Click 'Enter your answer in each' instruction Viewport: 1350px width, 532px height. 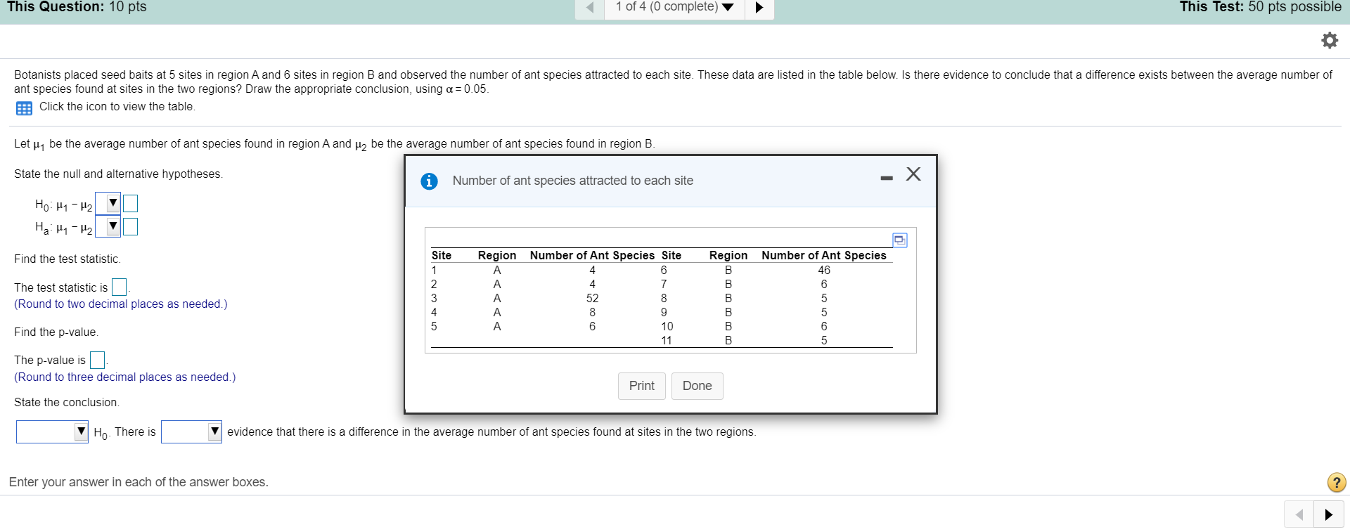click(x=139, y=482)
